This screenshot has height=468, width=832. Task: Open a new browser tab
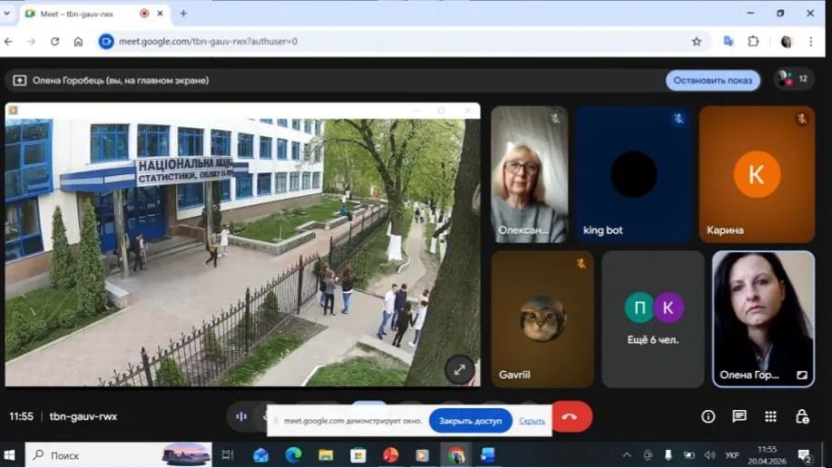pyautogui.click(x=182, y=14)
